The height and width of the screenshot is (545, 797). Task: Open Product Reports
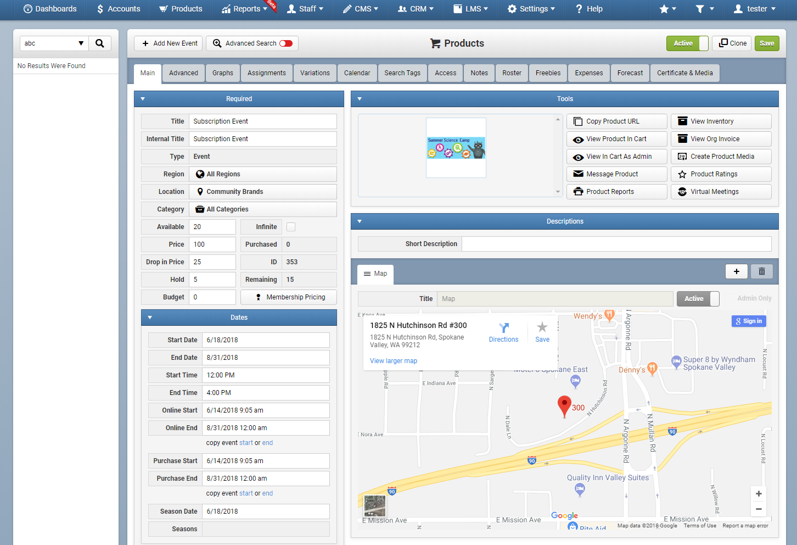pyautogui.click(x=616, y=192)
